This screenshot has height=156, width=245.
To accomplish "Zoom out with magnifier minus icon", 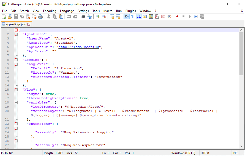I will tap(104, 17).
